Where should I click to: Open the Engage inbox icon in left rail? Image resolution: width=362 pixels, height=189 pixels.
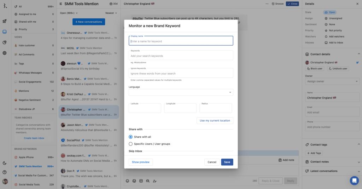point(4,32)
